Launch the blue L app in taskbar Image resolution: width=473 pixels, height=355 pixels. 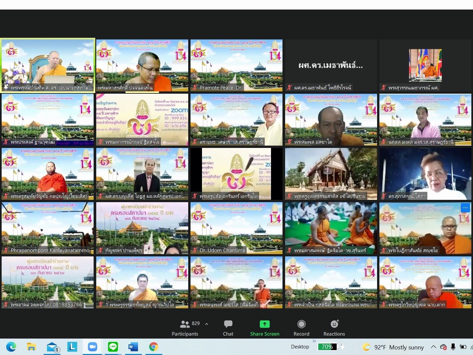72,346
